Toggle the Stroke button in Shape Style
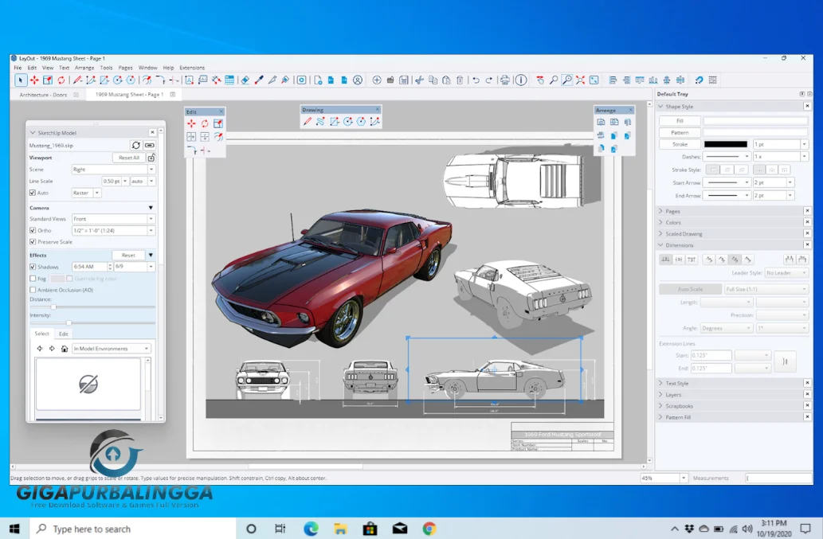823x539 pixels. pos(680,144)
